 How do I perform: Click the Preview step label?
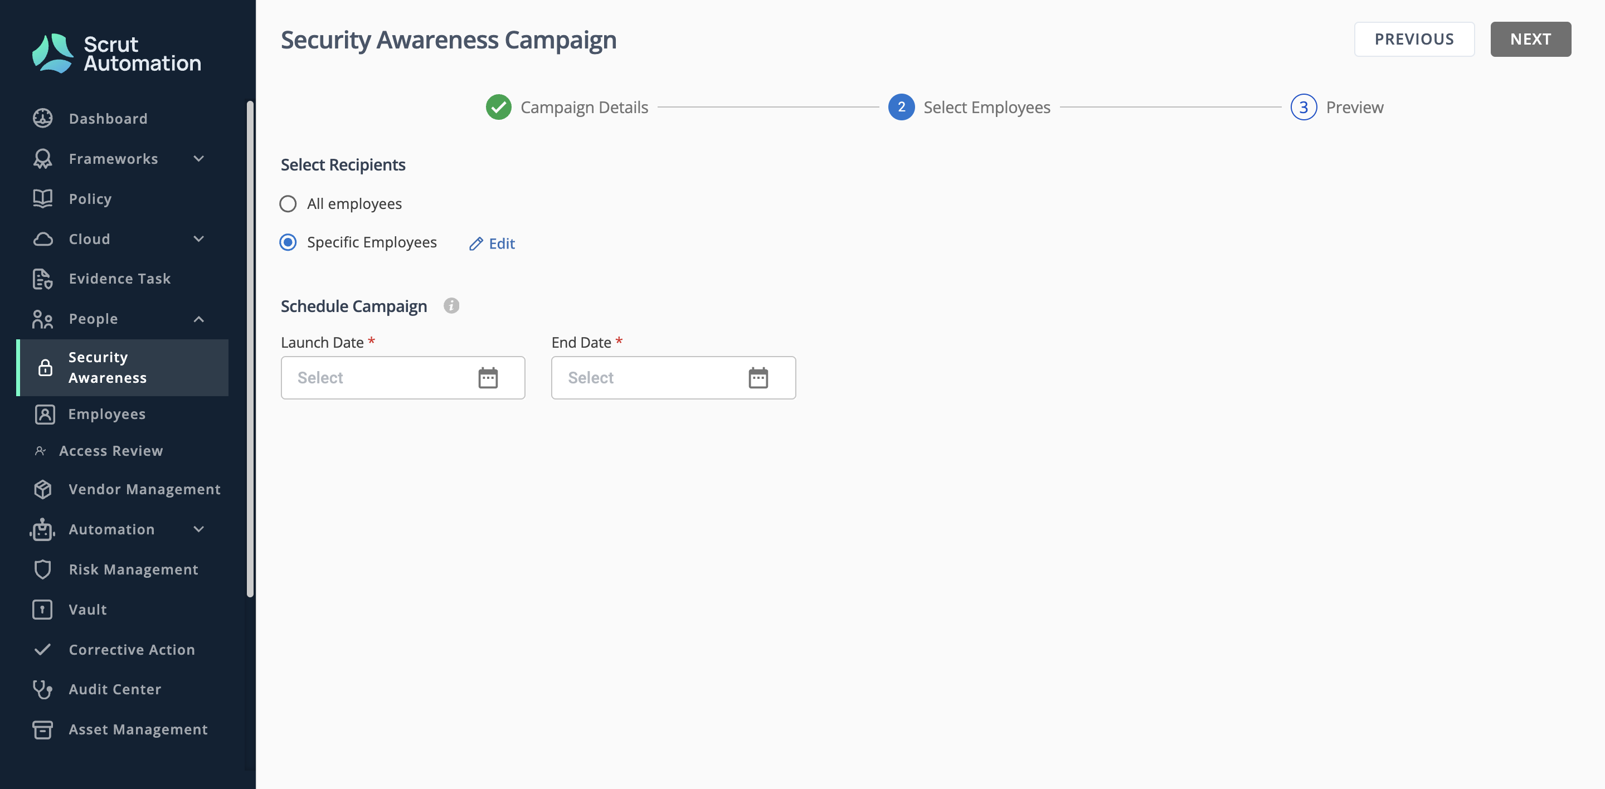(1355, 107)
